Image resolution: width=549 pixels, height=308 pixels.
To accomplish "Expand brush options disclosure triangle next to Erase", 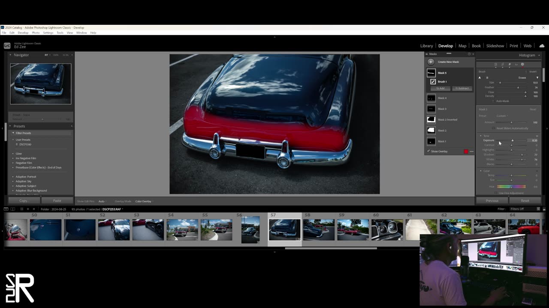I will 537,77.
